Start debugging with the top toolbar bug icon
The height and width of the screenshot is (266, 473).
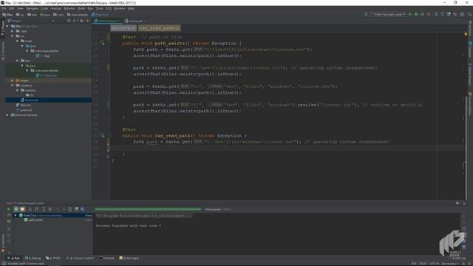(416, 15)
